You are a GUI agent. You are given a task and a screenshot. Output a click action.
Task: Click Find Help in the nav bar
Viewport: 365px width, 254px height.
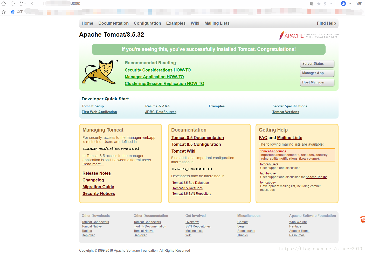point(326,23)
